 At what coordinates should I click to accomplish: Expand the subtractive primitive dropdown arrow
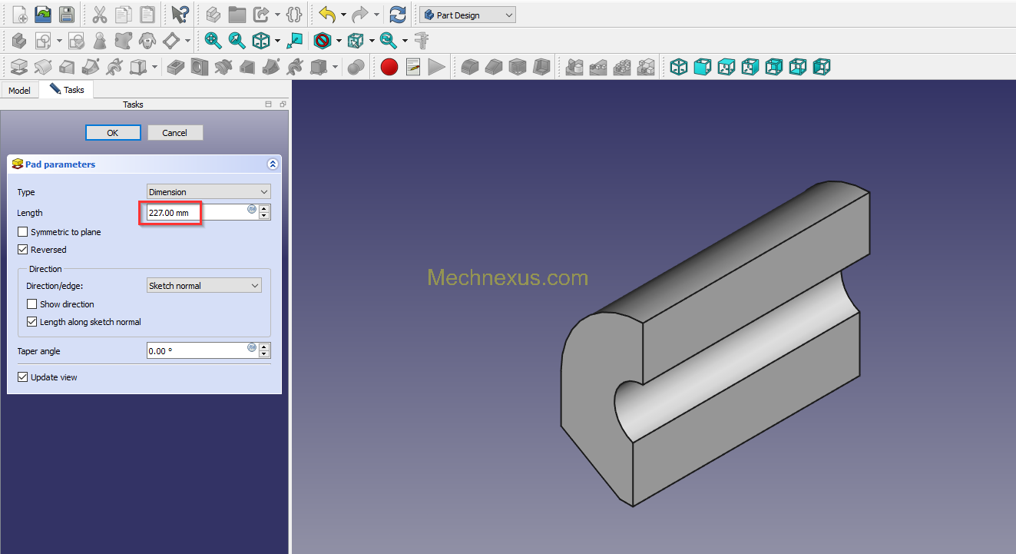click(336, 67)
